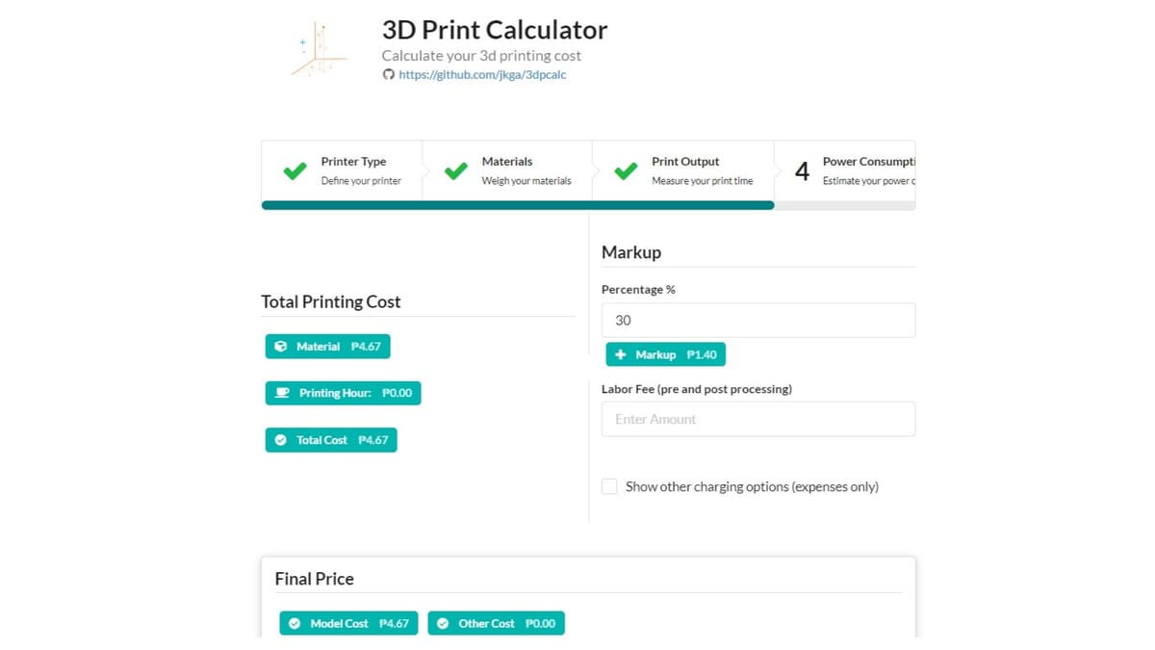
Task: Go to the Print Output step
Action: coord(683,170)
